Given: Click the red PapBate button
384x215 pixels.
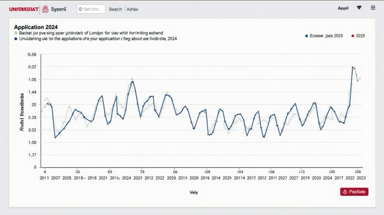Looking at the screenshot, I should tap(354, 192).
